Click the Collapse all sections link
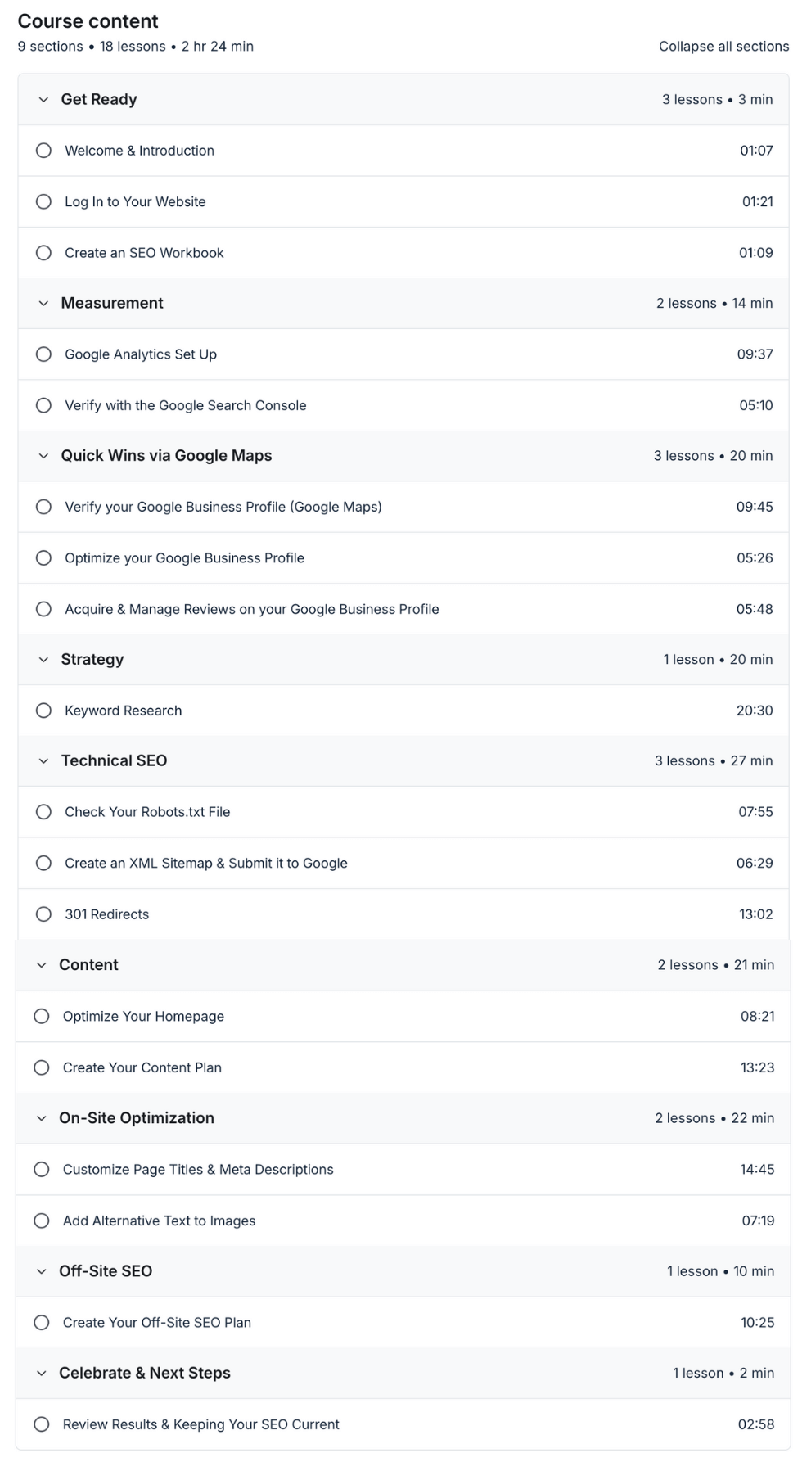802x1462 pixels. coord(723,47)
